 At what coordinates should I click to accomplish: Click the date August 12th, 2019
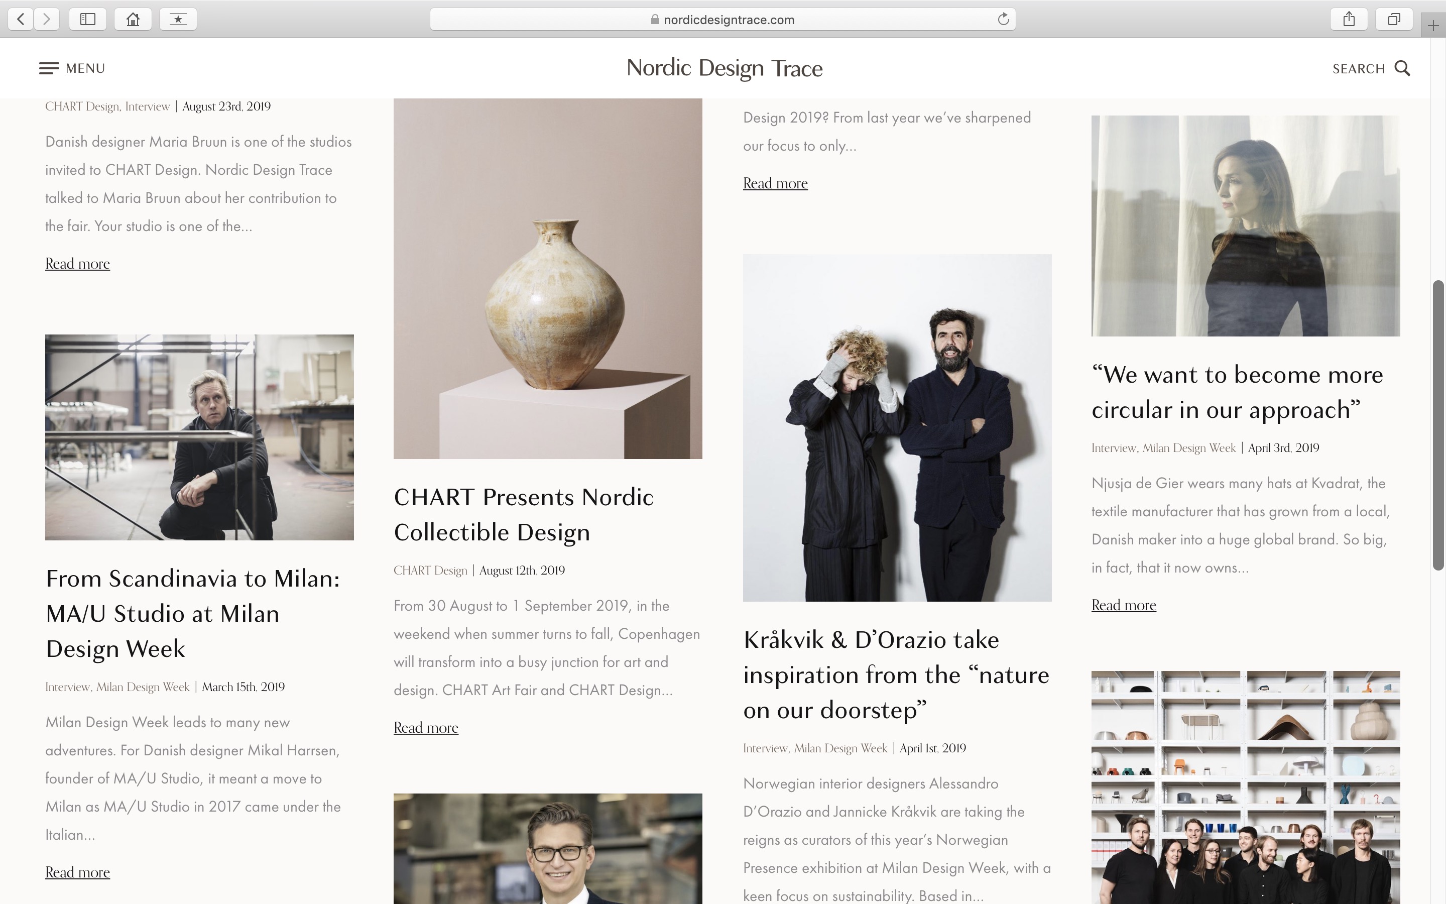click(x=522, y=571)
